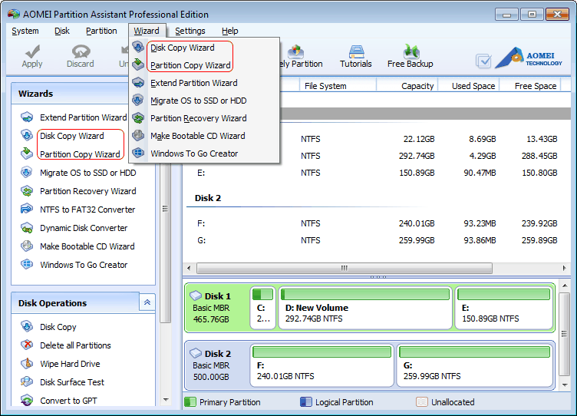The height and width of the screenshot is (416, 577).
Task: Click Partition Recovery Wizard icon in sidebar
Action: 27,190
